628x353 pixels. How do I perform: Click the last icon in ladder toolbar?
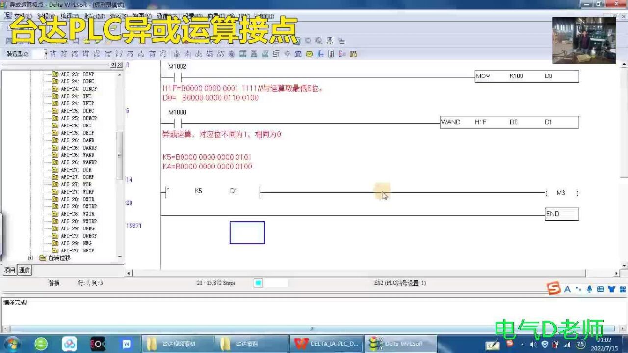(353, 54)
